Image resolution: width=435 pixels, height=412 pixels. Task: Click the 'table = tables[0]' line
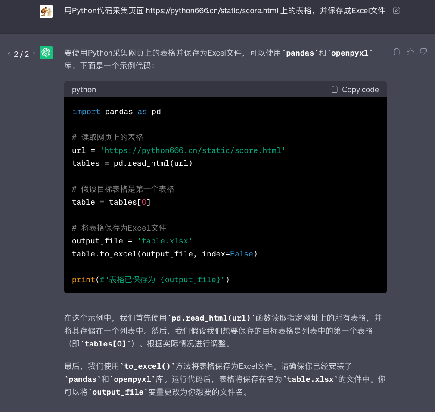111,202
